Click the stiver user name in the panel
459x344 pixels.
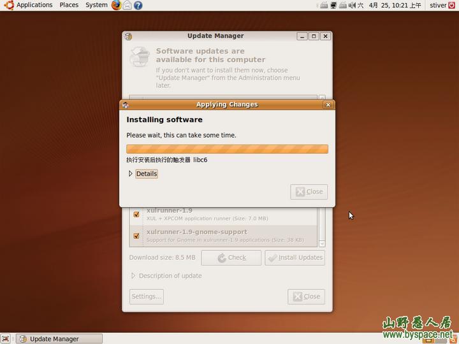438,5
